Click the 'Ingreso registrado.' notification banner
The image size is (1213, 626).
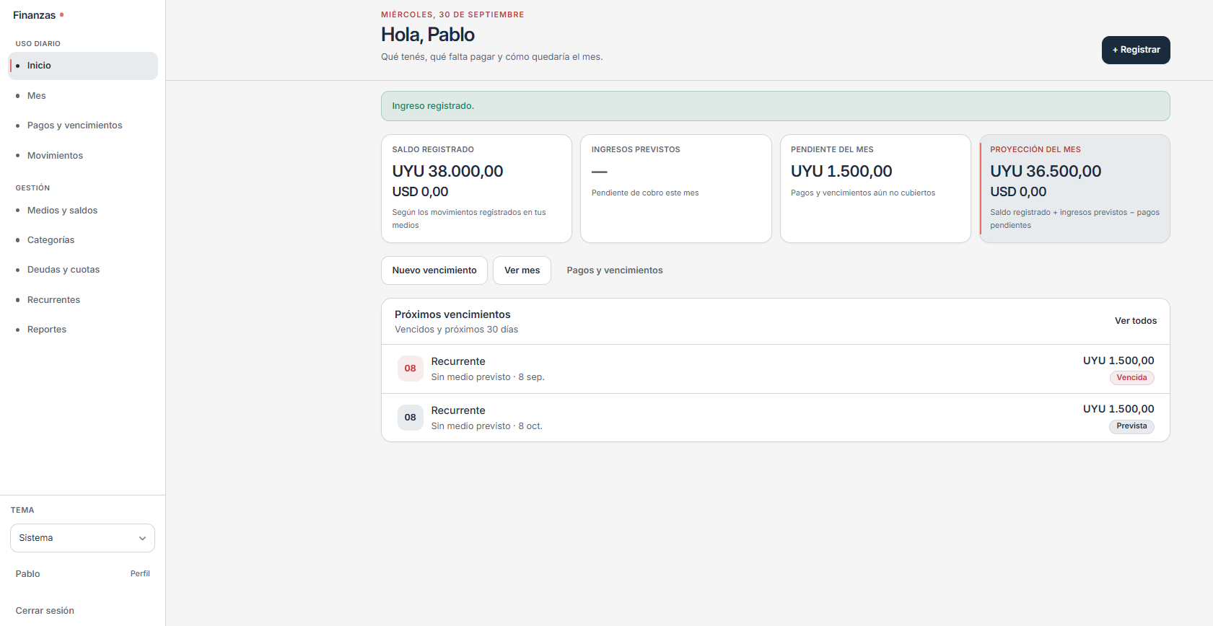tap(776, 106)
